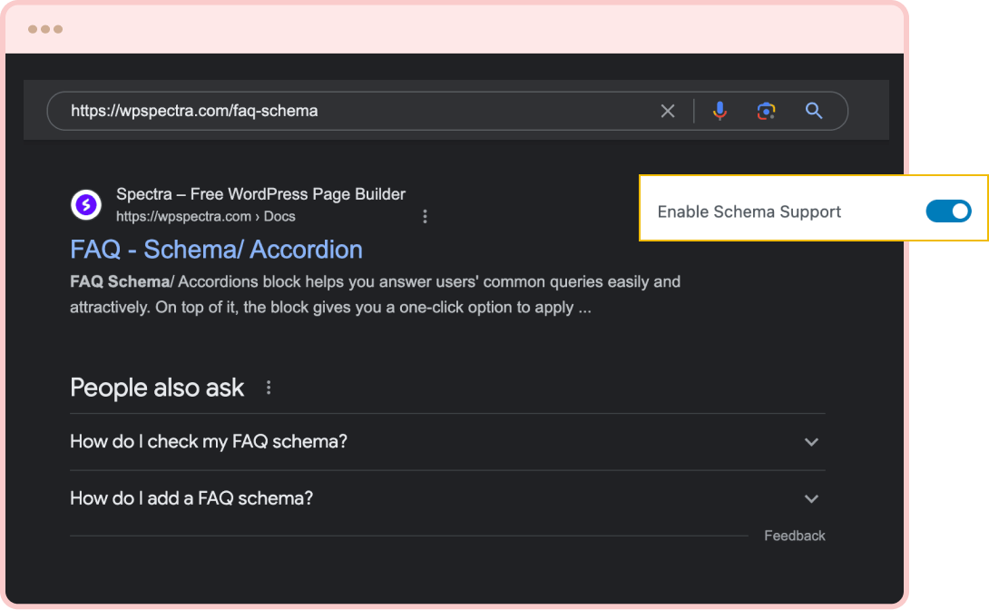
Task: Click the 'People also ask' heading
Action: tap(157, 388)
